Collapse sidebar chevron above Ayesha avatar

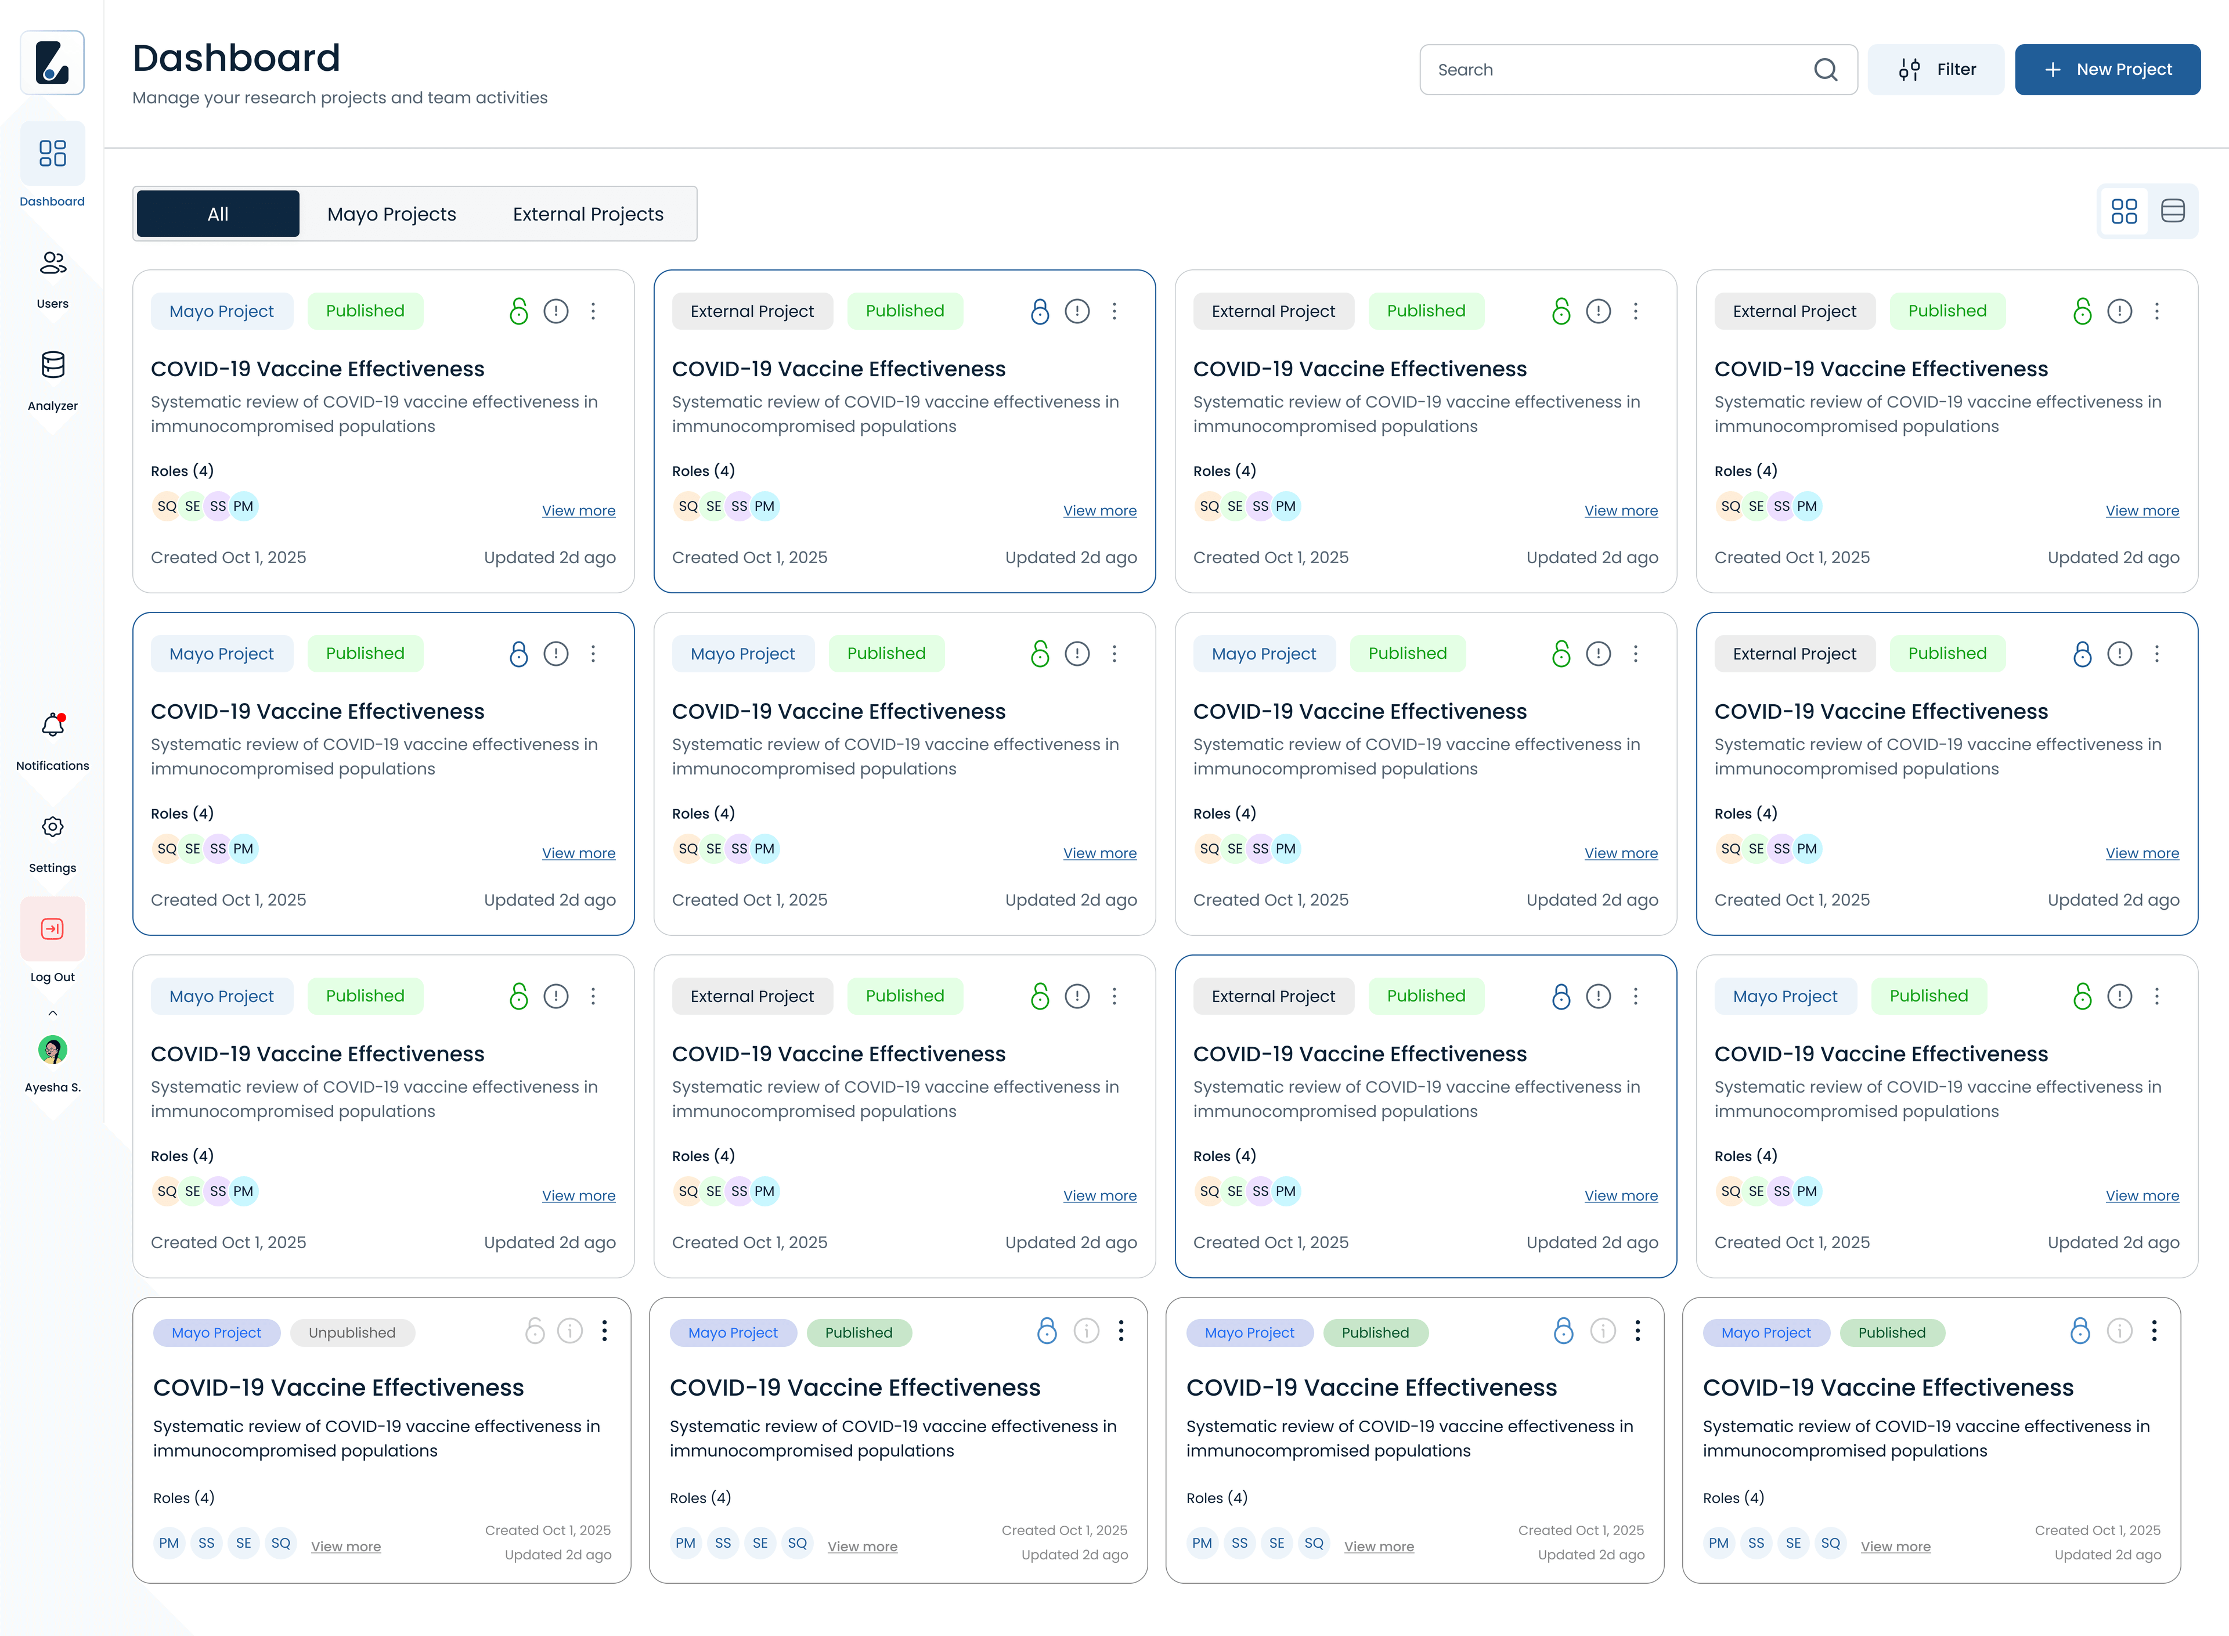tap(52, 1012)
